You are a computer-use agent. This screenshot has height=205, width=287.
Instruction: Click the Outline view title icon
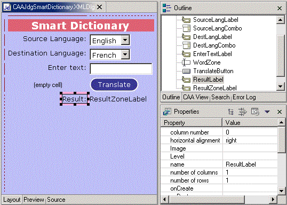[x=167, y=8]
